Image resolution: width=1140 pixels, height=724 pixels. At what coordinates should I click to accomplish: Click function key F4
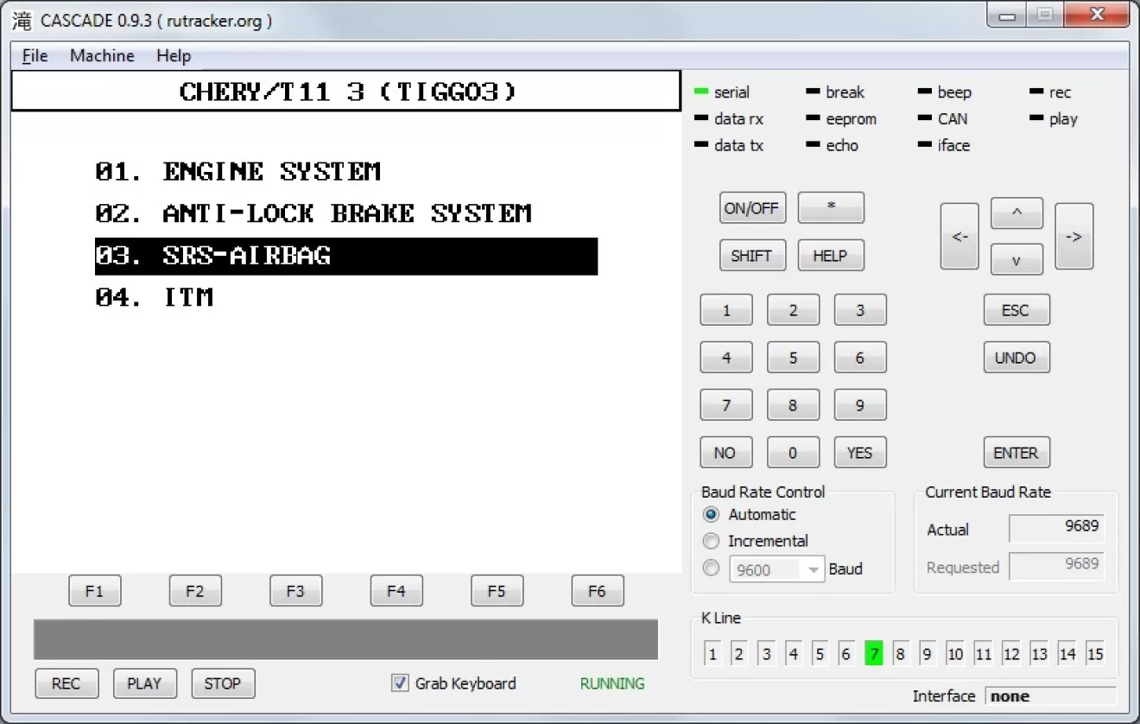point(396,592)
